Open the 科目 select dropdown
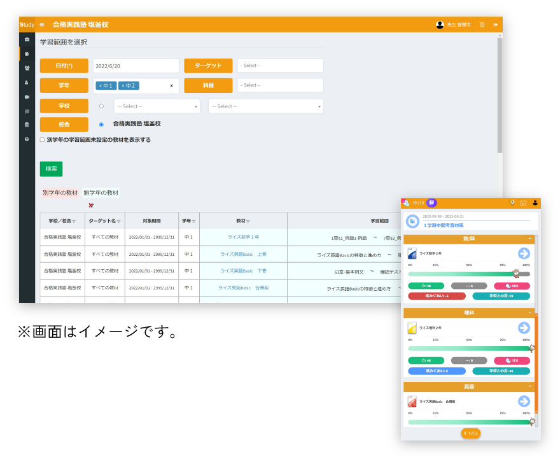 (280, 85)
